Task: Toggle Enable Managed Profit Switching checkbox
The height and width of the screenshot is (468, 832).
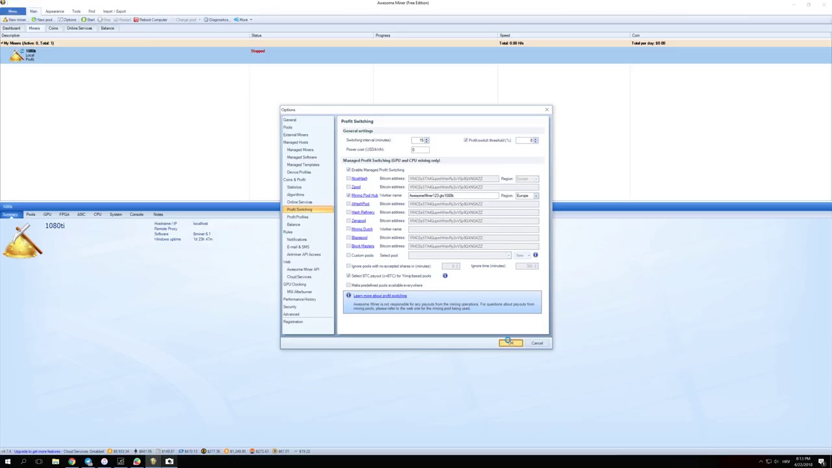Action: pyautogui.click(x=348, y=170)
